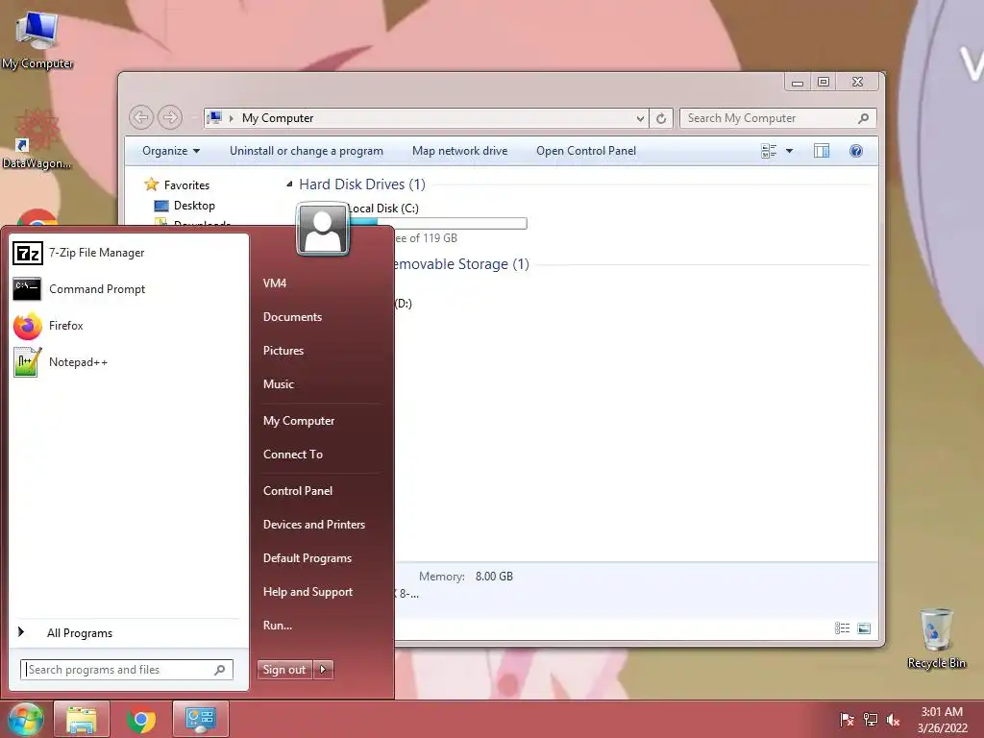Open Windows Explorer from the taskbar
The height and width of the screenshot is (738, 984).
coord(82,719)
